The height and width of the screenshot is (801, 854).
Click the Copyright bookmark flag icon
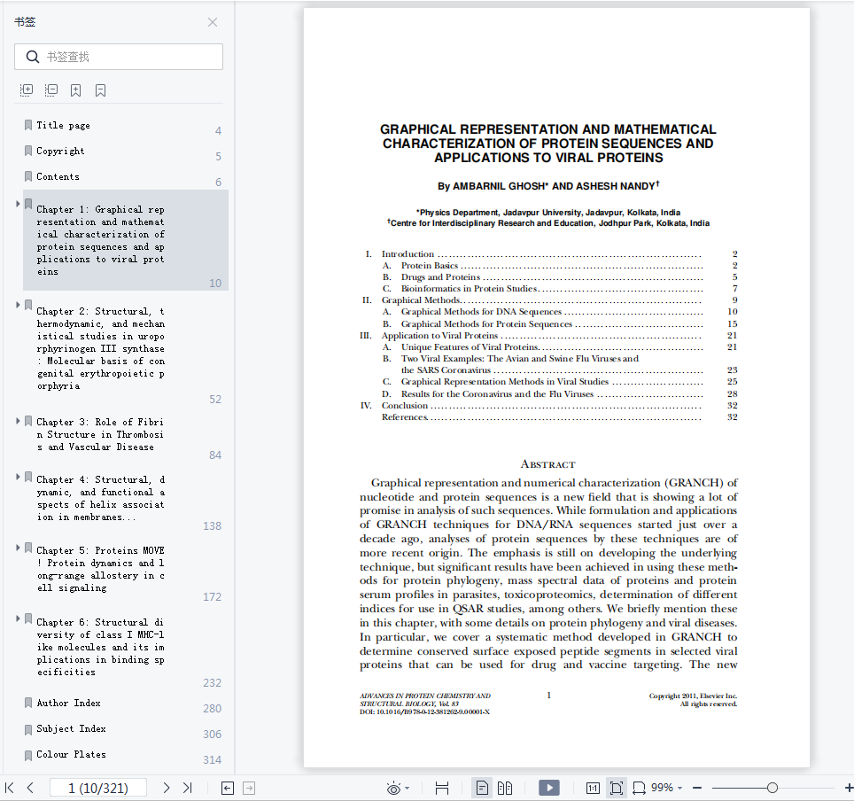tap(28, 151)
